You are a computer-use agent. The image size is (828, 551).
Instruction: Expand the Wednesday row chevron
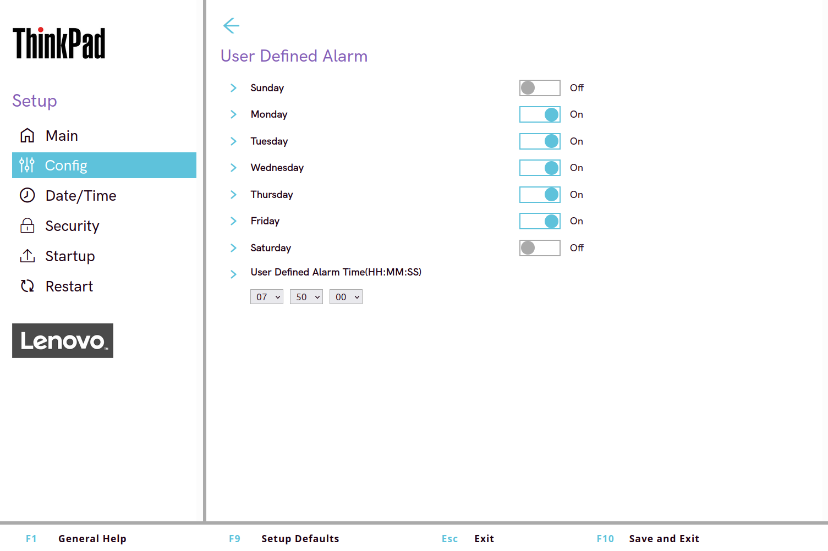(233, 168)
